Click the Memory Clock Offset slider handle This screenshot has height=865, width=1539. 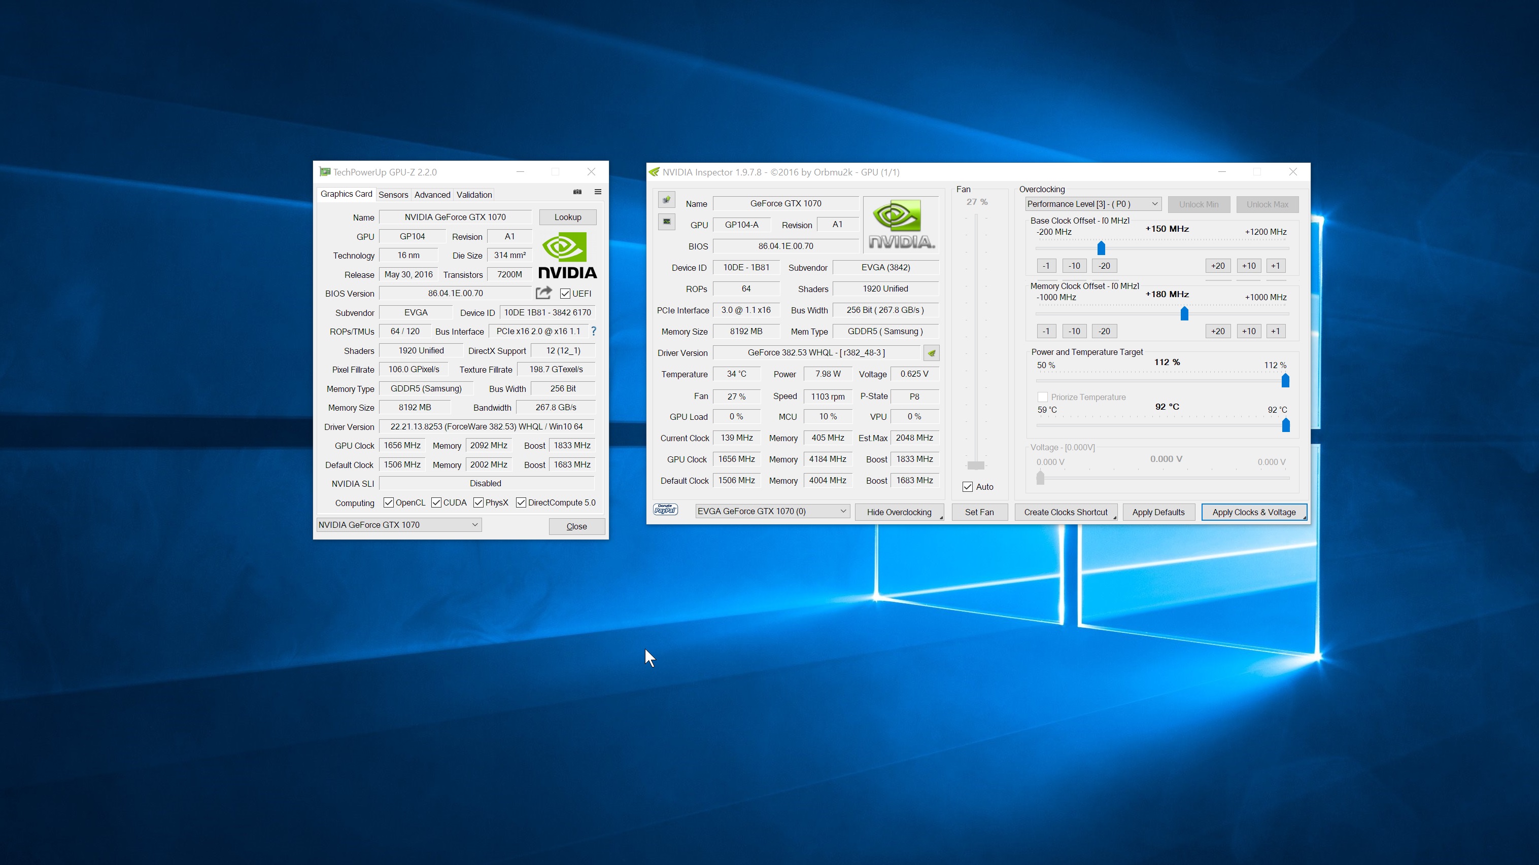coord(1184,313)
